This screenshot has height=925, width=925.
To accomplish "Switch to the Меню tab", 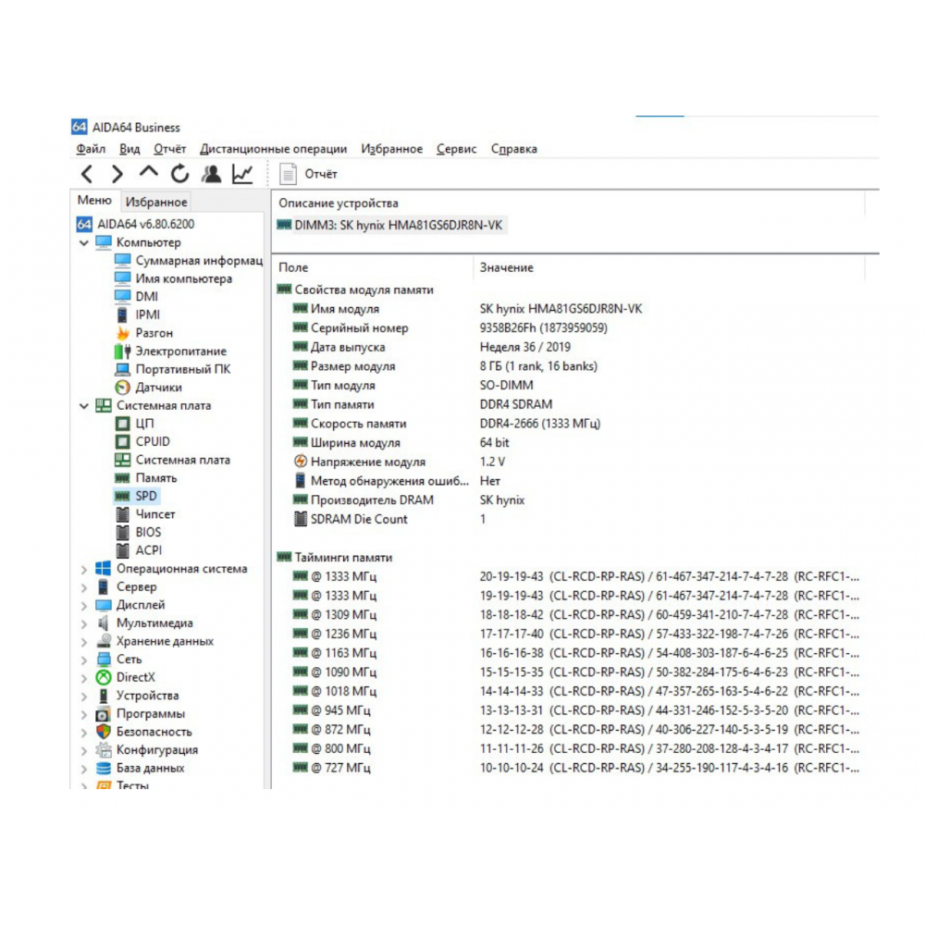I will click(94, 201).
